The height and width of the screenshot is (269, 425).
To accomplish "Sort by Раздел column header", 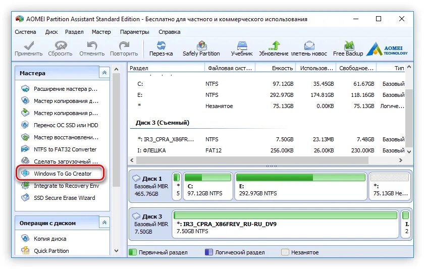I will coord(167,68).
